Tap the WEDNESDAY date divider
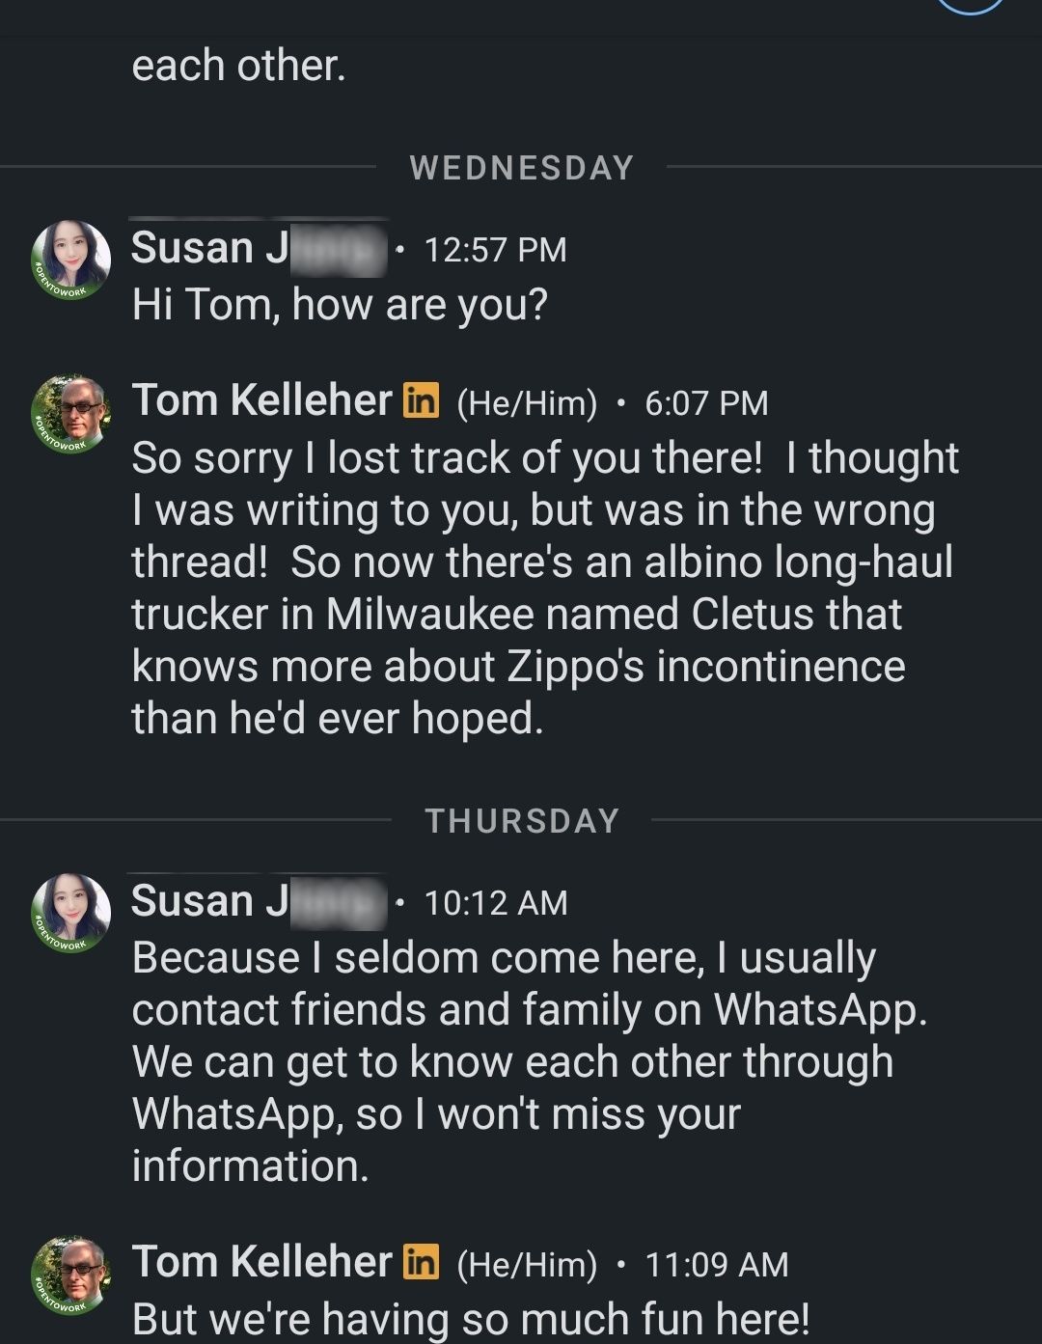 [522, 168]
